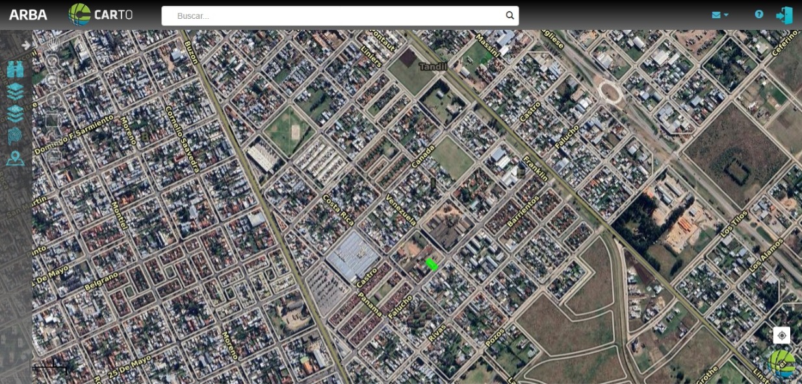Open the binoculars search tool
Image resolution: width=802 pixels, height=384 pixels.
(16, 69)
